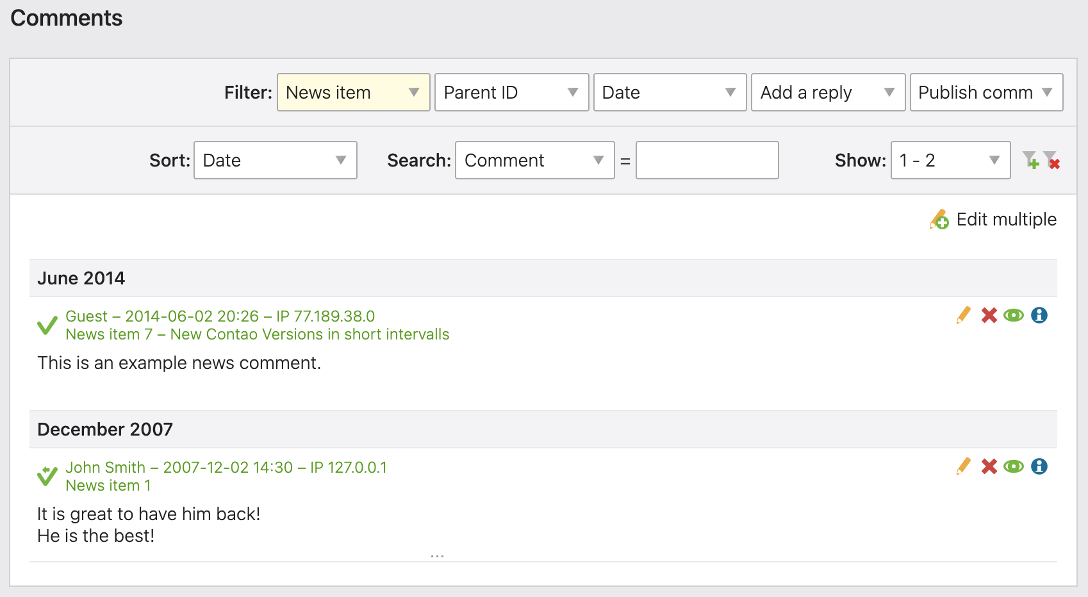The width and height of the screenshot is (1088, 597).
Task: Click the Comments page heading
Action: tap(67, 18)
